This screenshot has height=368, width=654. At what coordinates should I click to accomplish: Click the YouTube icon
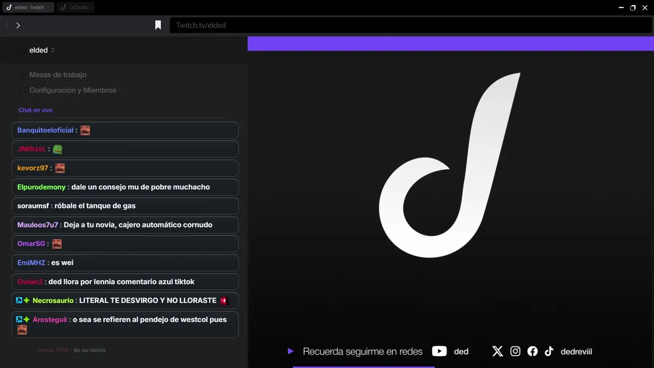[x=439, y=351]
